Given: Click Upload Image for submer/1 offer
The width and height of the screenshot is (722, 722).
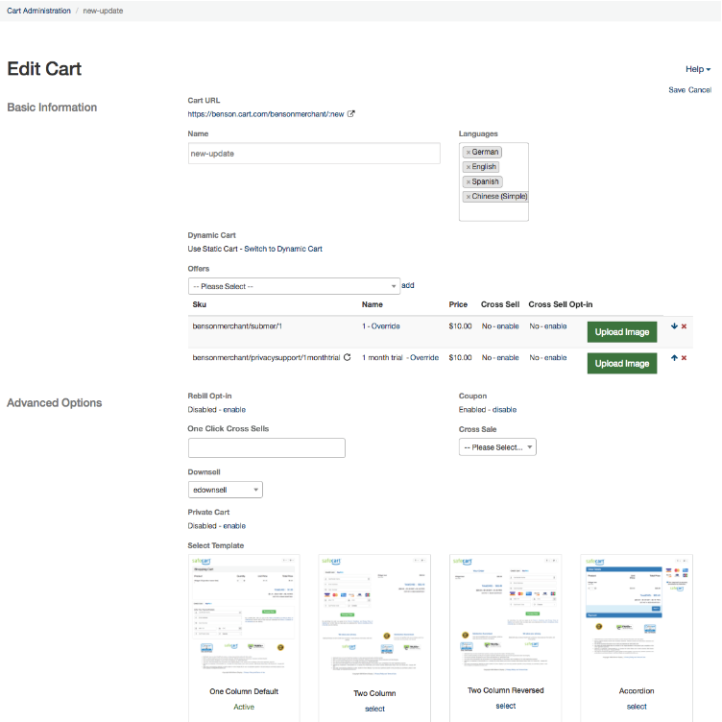Looking at the screenshot, I should click(622, 332).
